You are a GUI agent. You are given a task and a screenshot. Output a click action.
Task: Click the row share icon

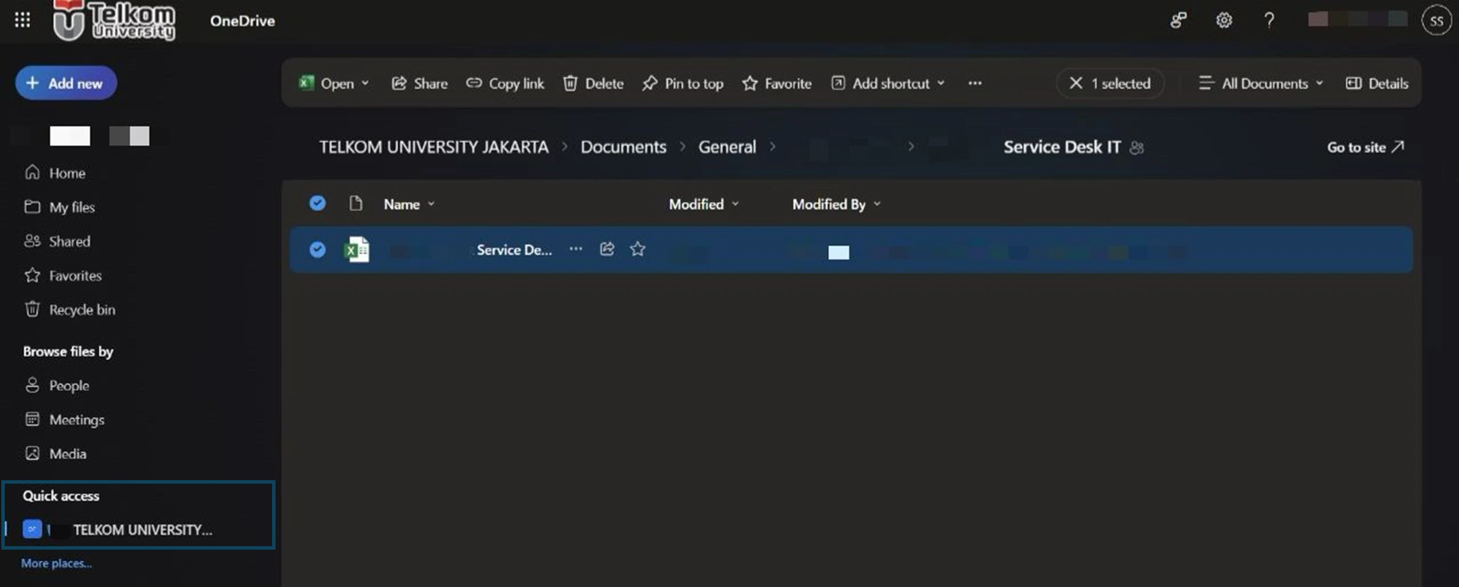pos(607,249)
